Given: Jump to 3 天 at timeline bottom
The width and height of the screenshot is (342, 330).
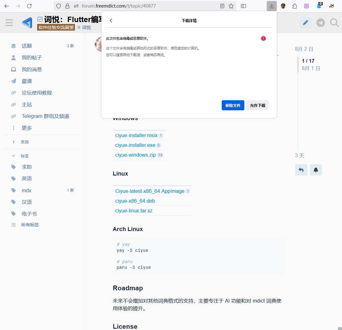Looking at the screenshot, I should [x=299, y=156].
